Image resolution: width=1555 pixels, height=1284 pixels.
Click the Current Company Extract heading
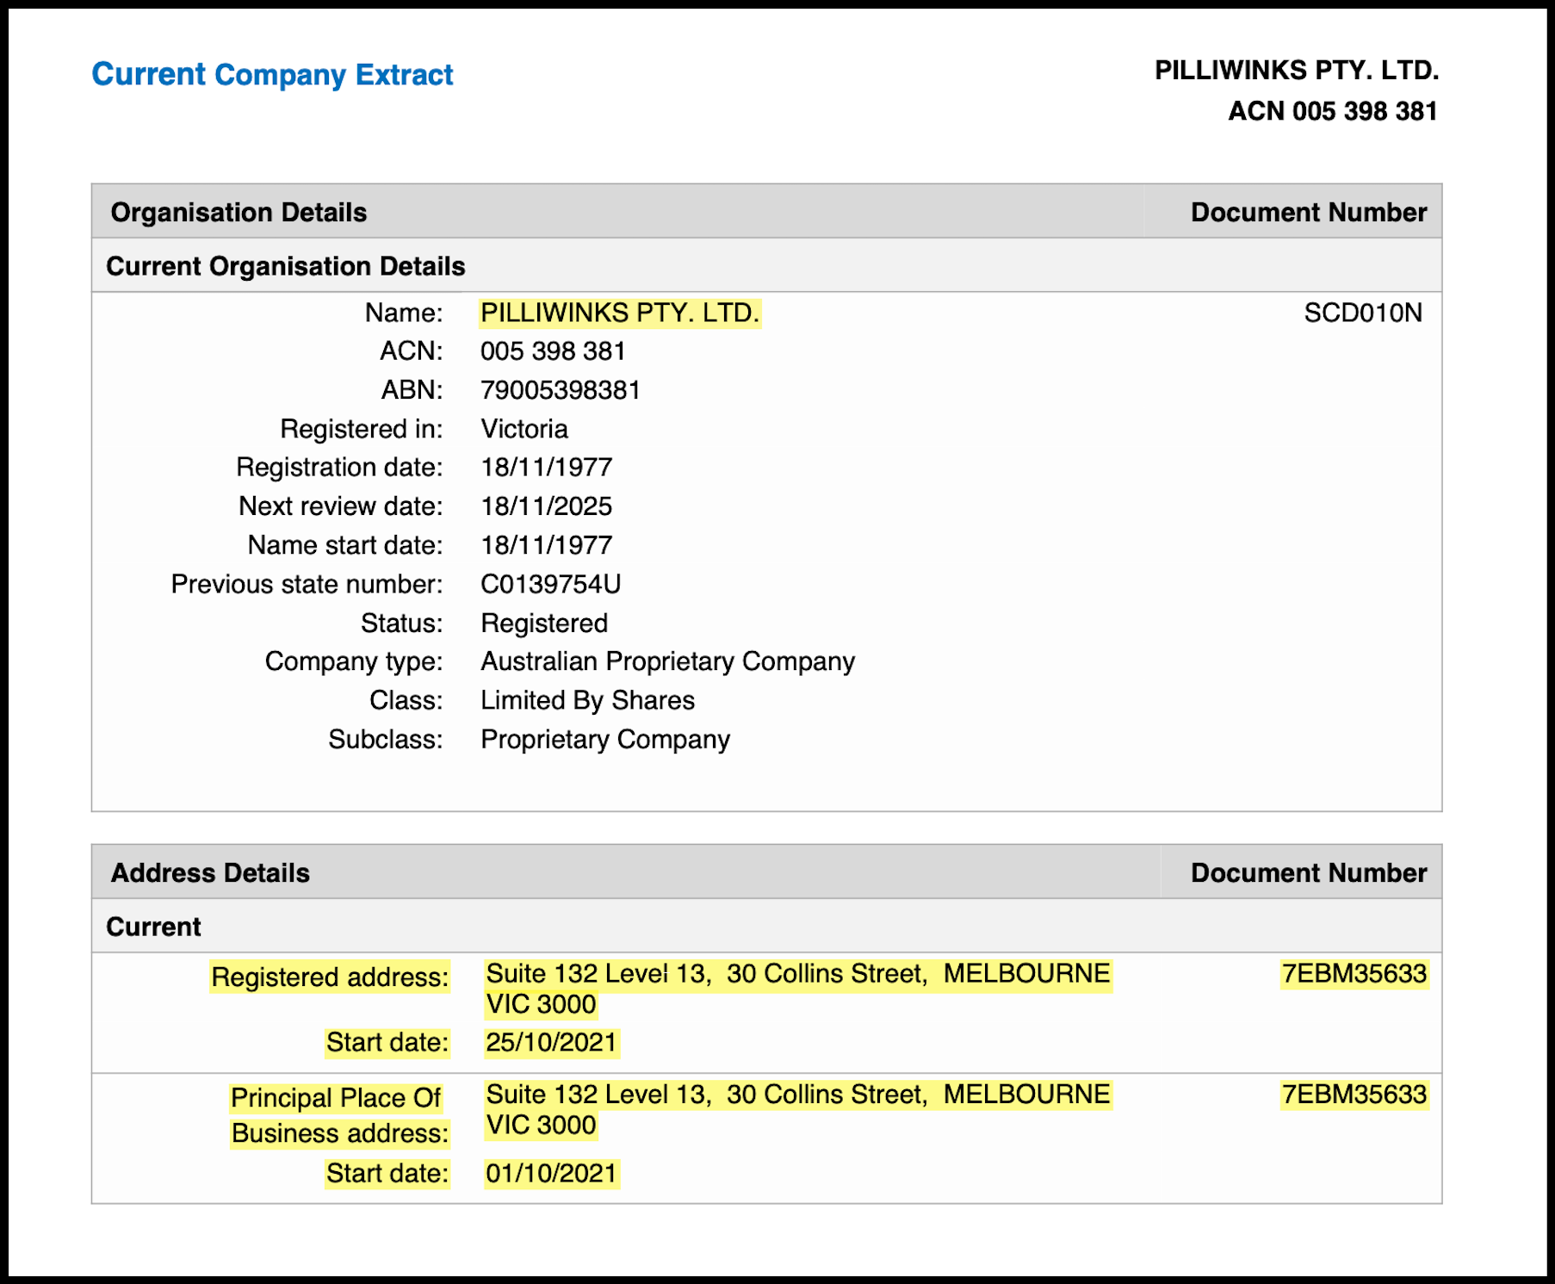(272, 75)
